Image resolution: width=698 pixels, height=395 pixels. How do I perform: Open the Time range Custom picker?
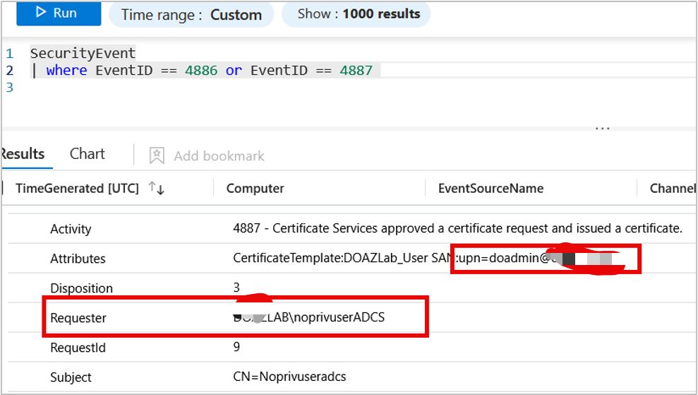click(x=191, y=14)
